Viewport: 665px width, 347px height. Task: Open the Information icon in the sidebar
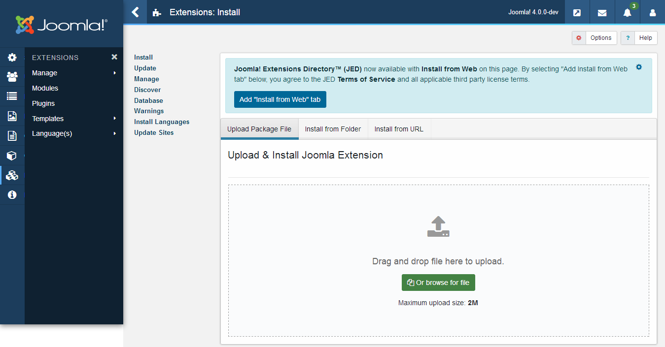tap(12, 195)
